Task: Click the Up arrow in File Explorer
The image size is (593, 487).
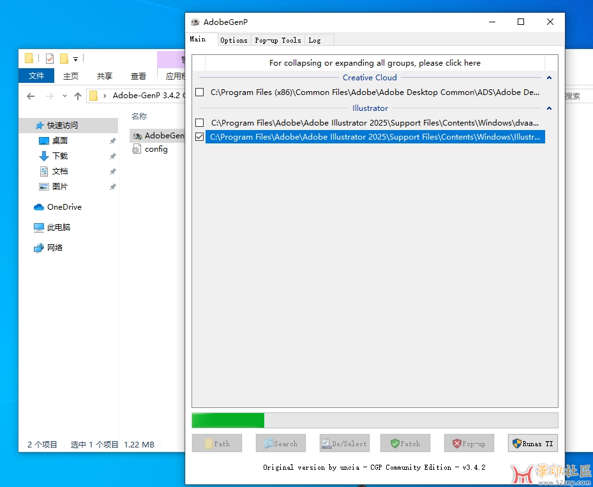Action: [x=78, y=96]
